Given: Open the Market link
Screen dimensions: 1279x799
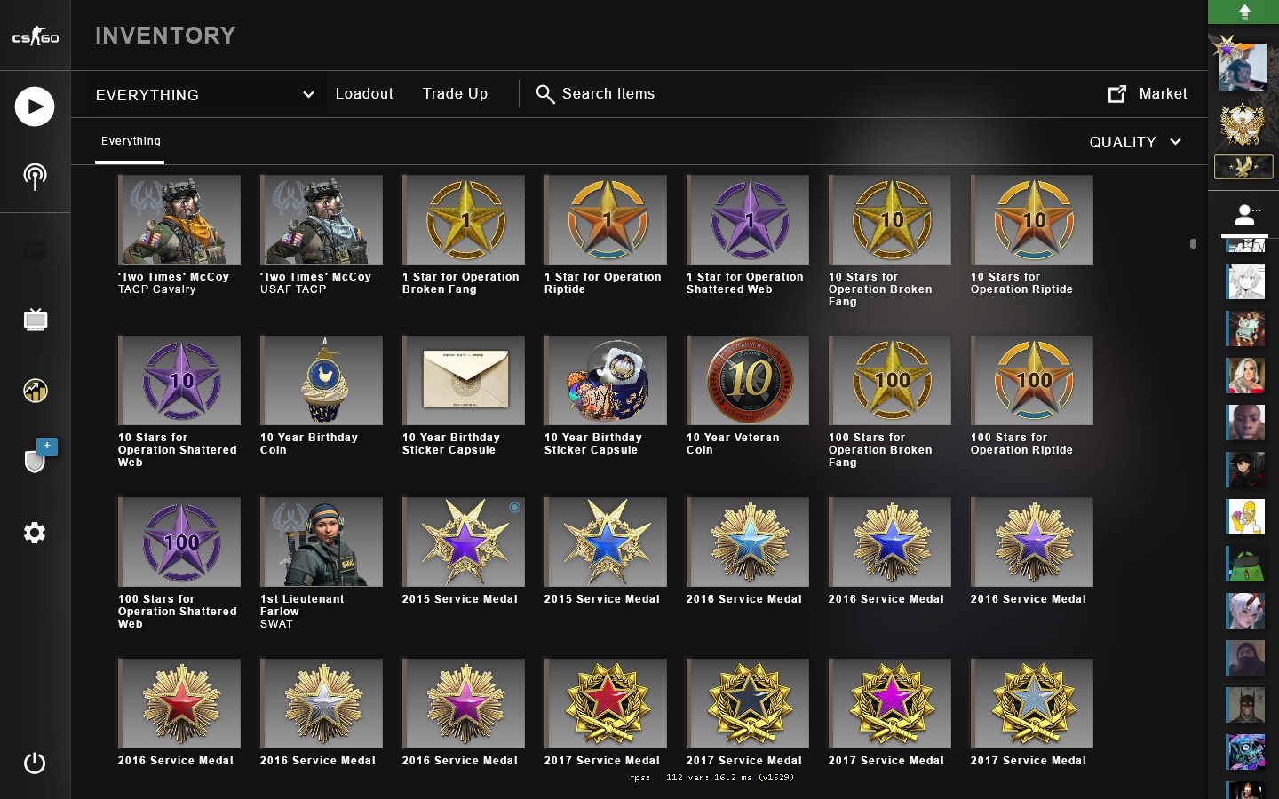Looking at the screenshot, I should pyautogui.click(x=1163, y=94).
